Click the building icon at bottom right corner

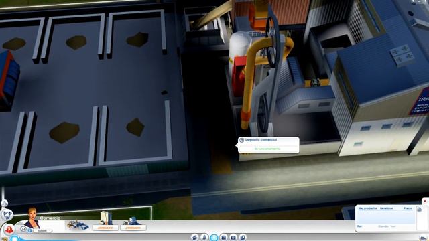(x=423, y=238)
